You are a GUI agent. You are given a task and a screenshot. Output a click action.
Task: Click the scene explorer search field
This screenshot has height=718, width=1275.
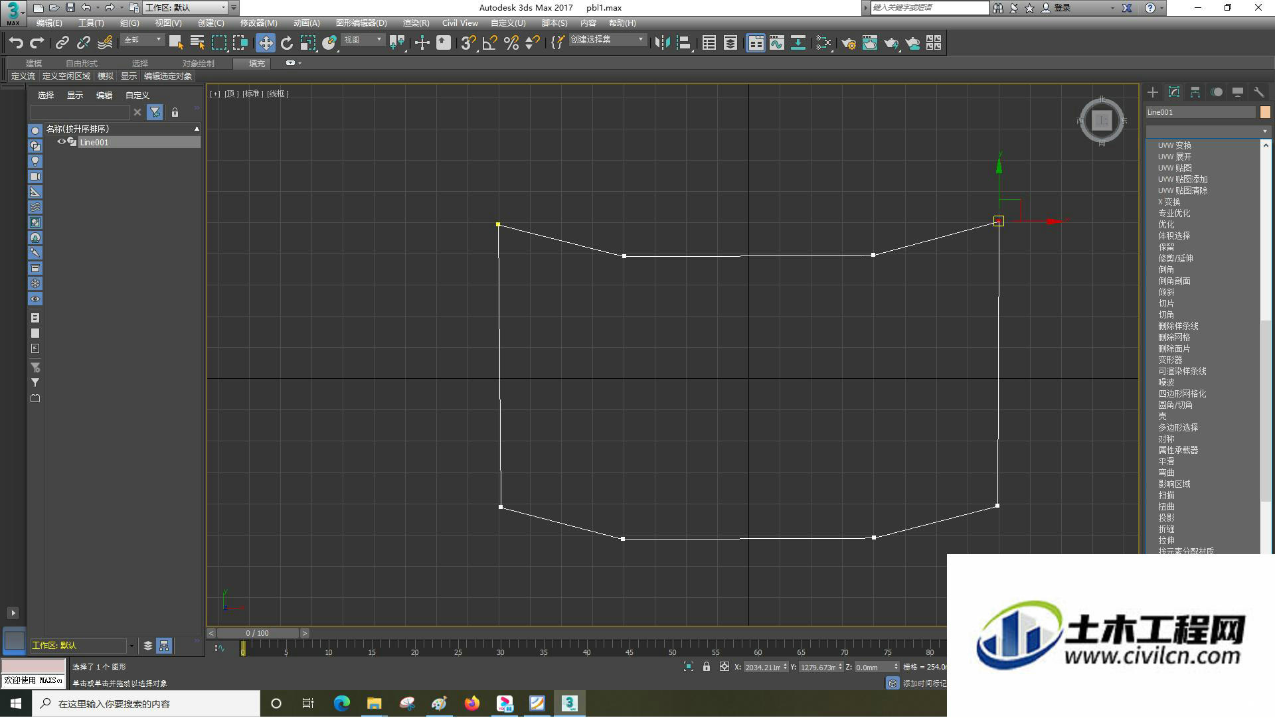[x=80, y=113]
